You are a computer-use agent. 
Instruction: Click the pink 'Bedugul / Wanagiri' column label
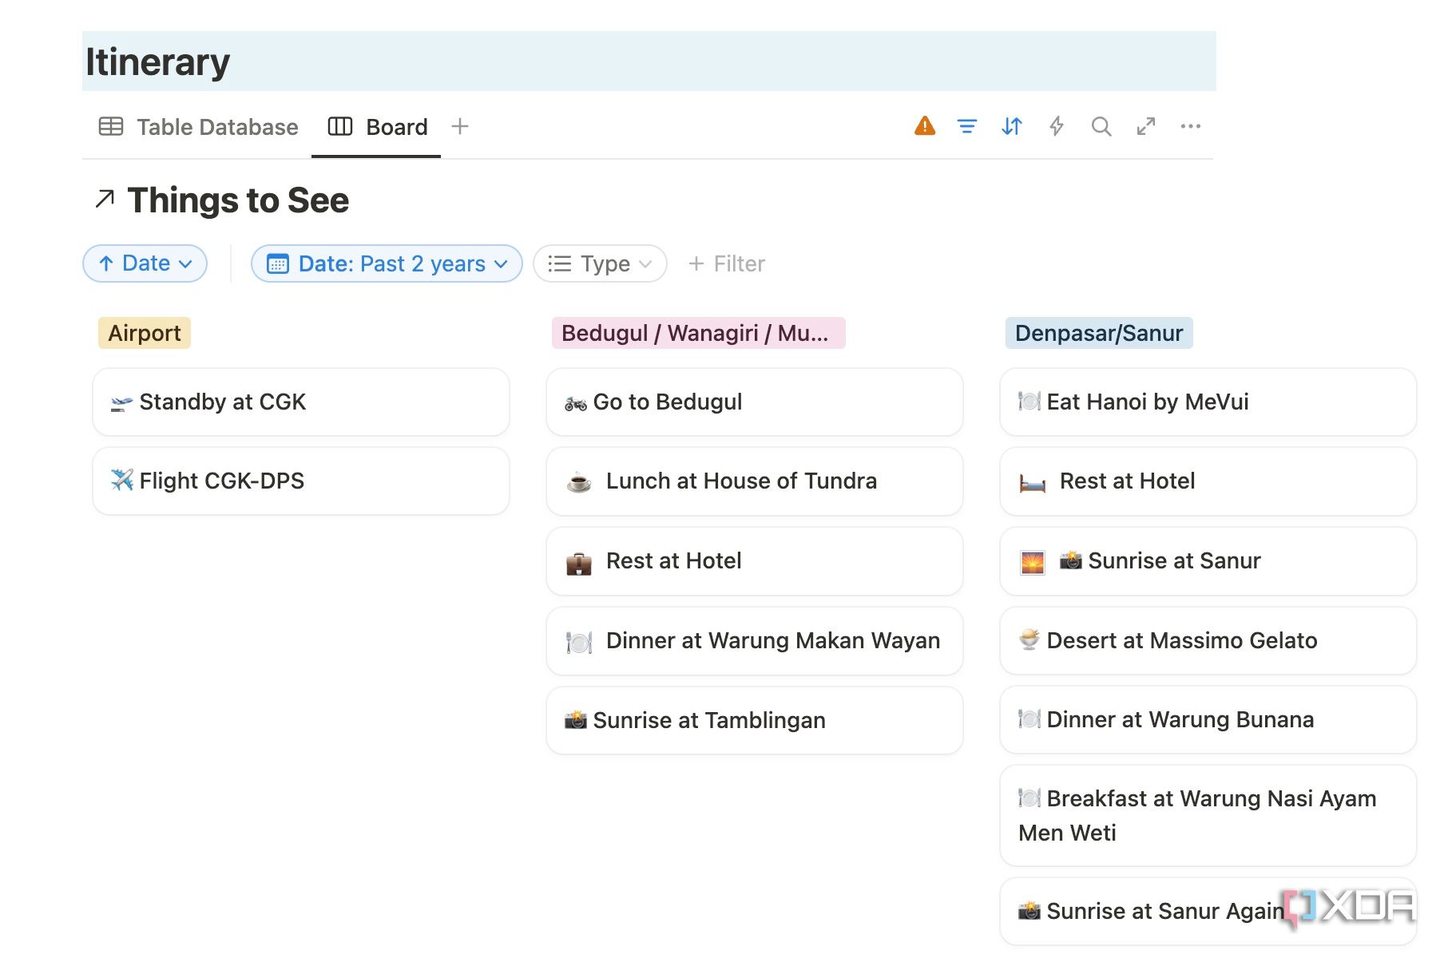(697, 333)
